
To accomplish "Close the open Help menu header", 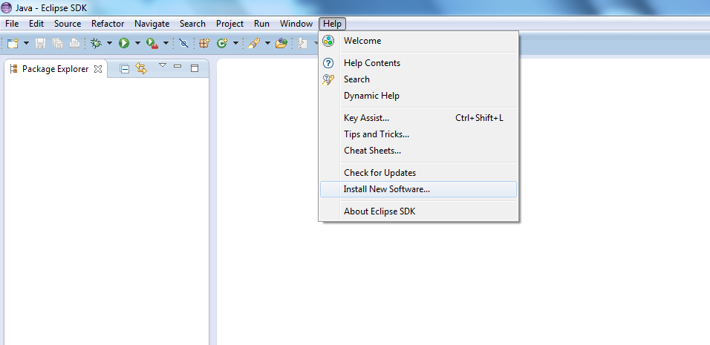I will (x=333, y=24).
